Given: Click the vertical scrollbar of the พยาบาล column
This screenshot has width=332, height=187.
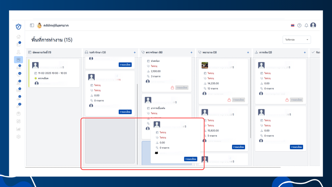Looking at the screenshot, I should click(x=250, y=98).
